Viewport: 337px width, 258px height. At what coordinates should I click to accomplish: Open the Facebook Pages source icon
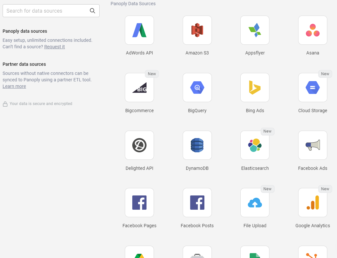point(139,203)
